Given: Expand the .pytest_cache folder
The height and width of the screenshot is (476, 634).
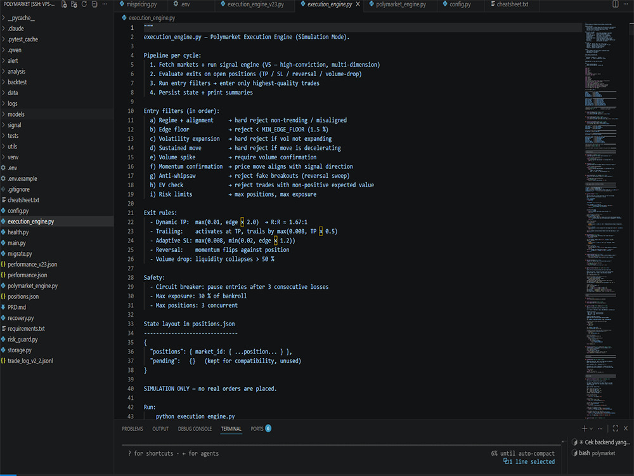Looking at the screenshot, I should pyautogui.click(x=57, y=39).
